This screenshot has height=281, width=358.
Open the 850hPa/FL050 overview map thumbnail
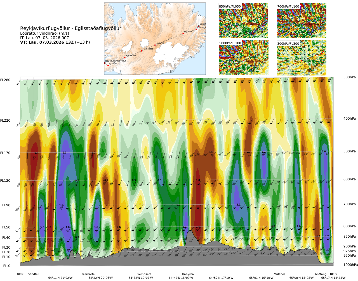243,21
